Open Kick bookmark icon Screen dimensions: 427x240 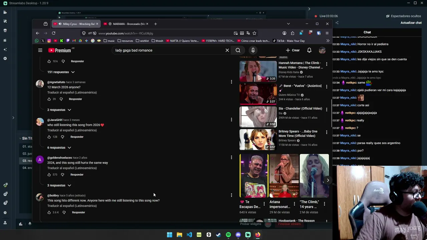(x=61, y=41)
